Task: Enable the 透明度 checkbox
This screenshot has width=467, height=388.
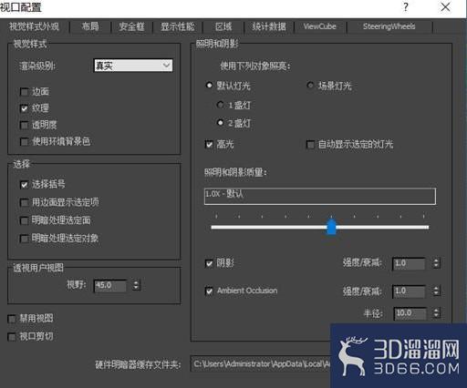Action: point(24,125)
